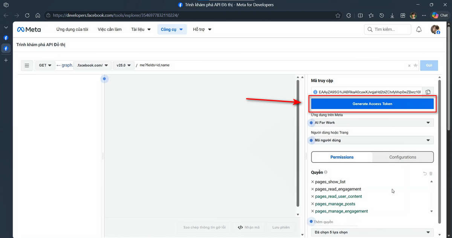The width and height of the screenshot is (452, 238).
Task: Click the access token info icon
Action: [x=315, y=92]
